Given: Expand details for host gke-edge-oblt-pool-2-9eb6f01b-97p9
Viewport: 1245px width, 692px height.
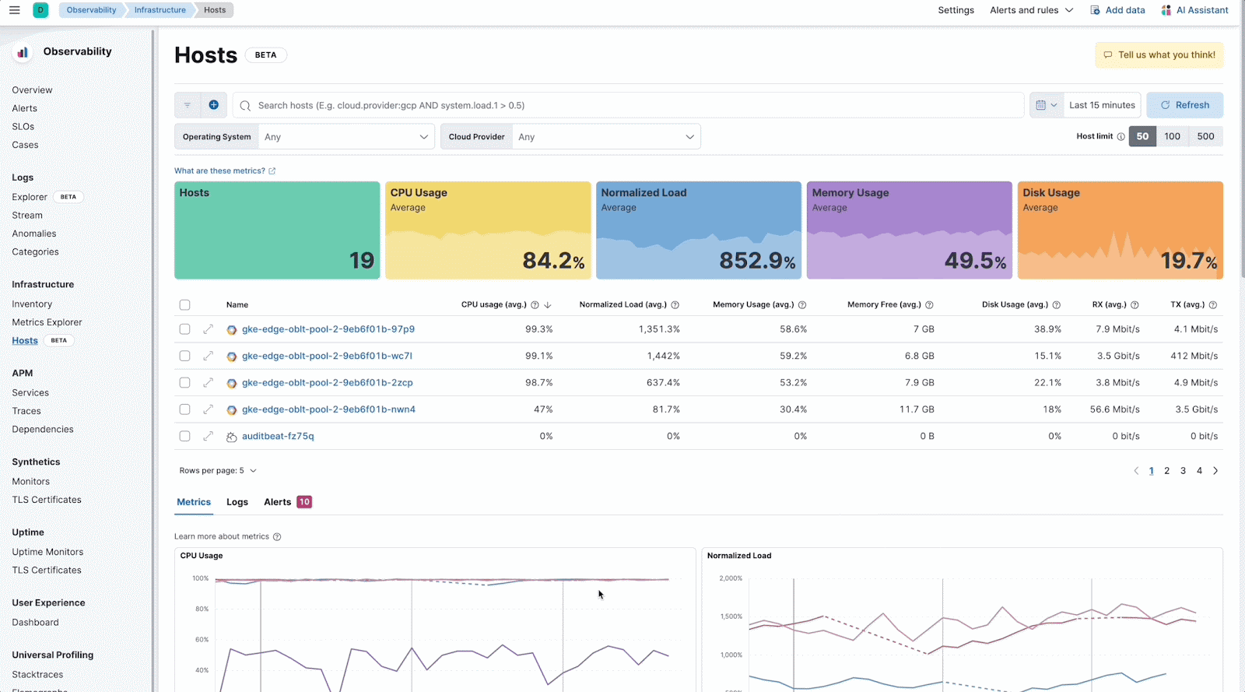Looking at the screenshot, I should pos(208,329).
